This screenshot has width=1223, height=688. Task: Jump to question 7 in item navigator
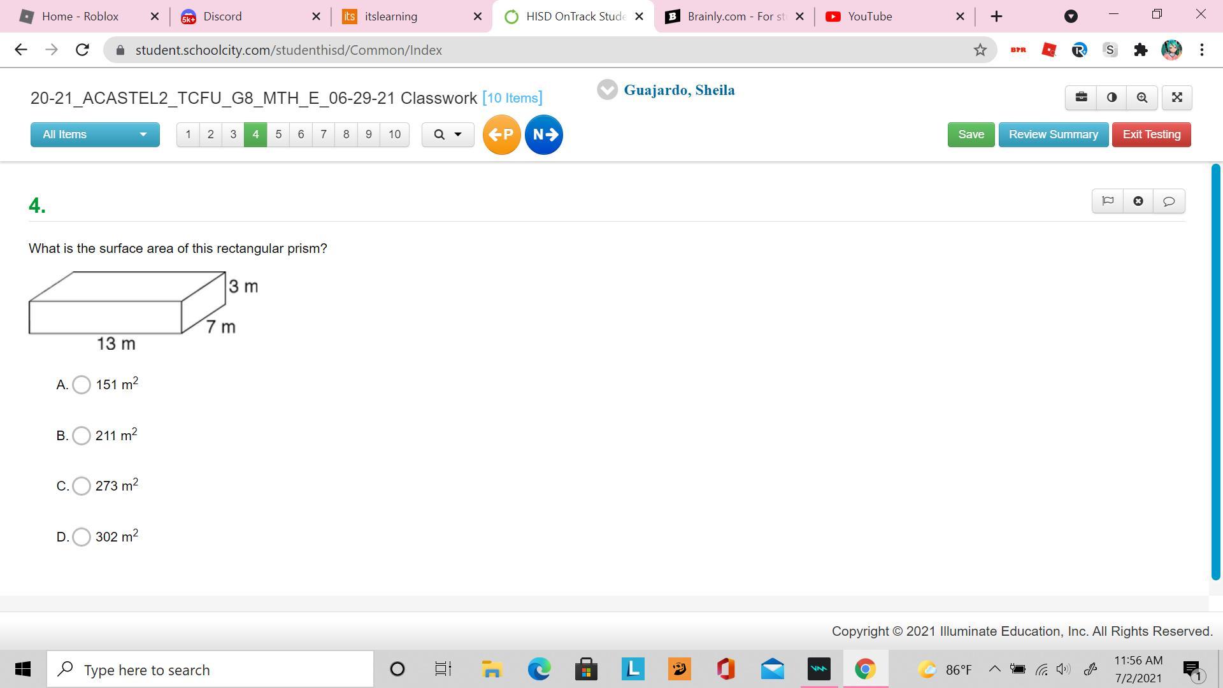tap(324, 134)
